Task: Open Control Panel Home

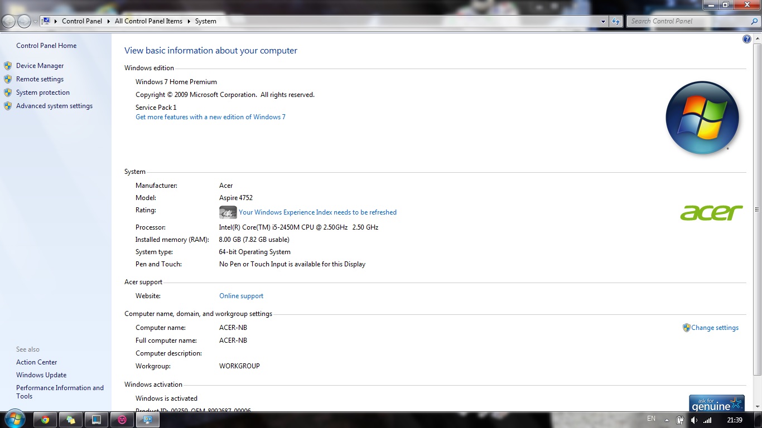Action: pos(46,46)
